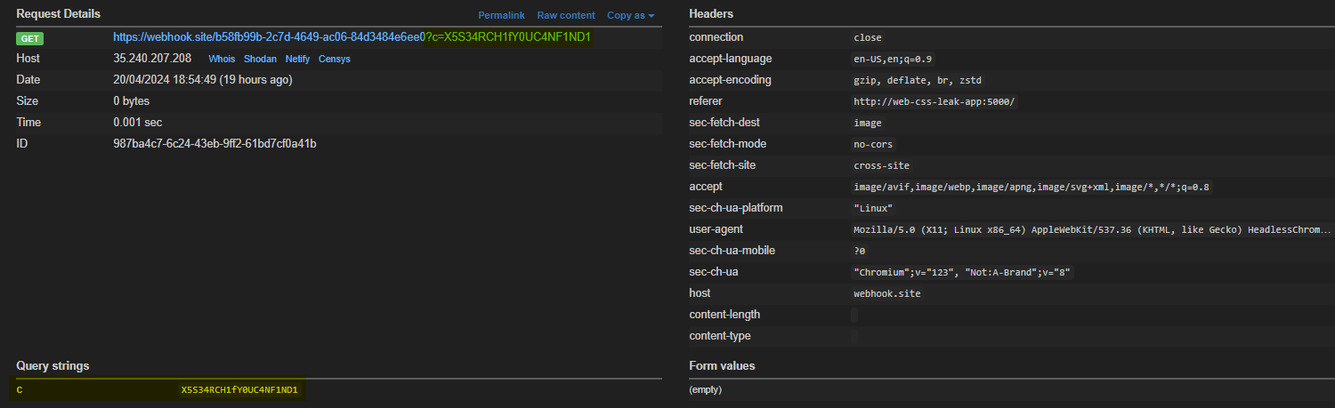
Task: Click the request Date value
Action: (203, 80)
